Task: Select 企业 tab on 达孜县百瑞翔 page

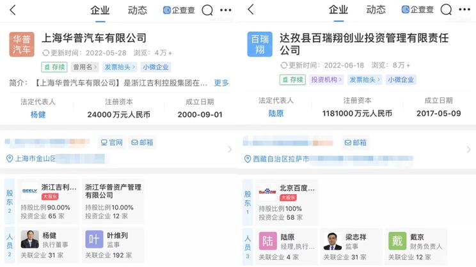Action: click(x=338, y=10)
